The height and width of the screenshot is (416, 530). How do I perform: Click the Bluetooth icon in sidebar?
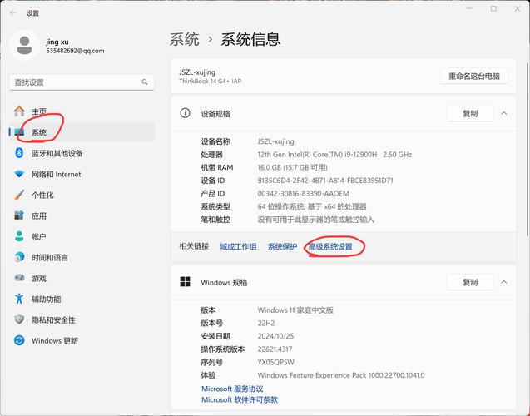point(19,153)
